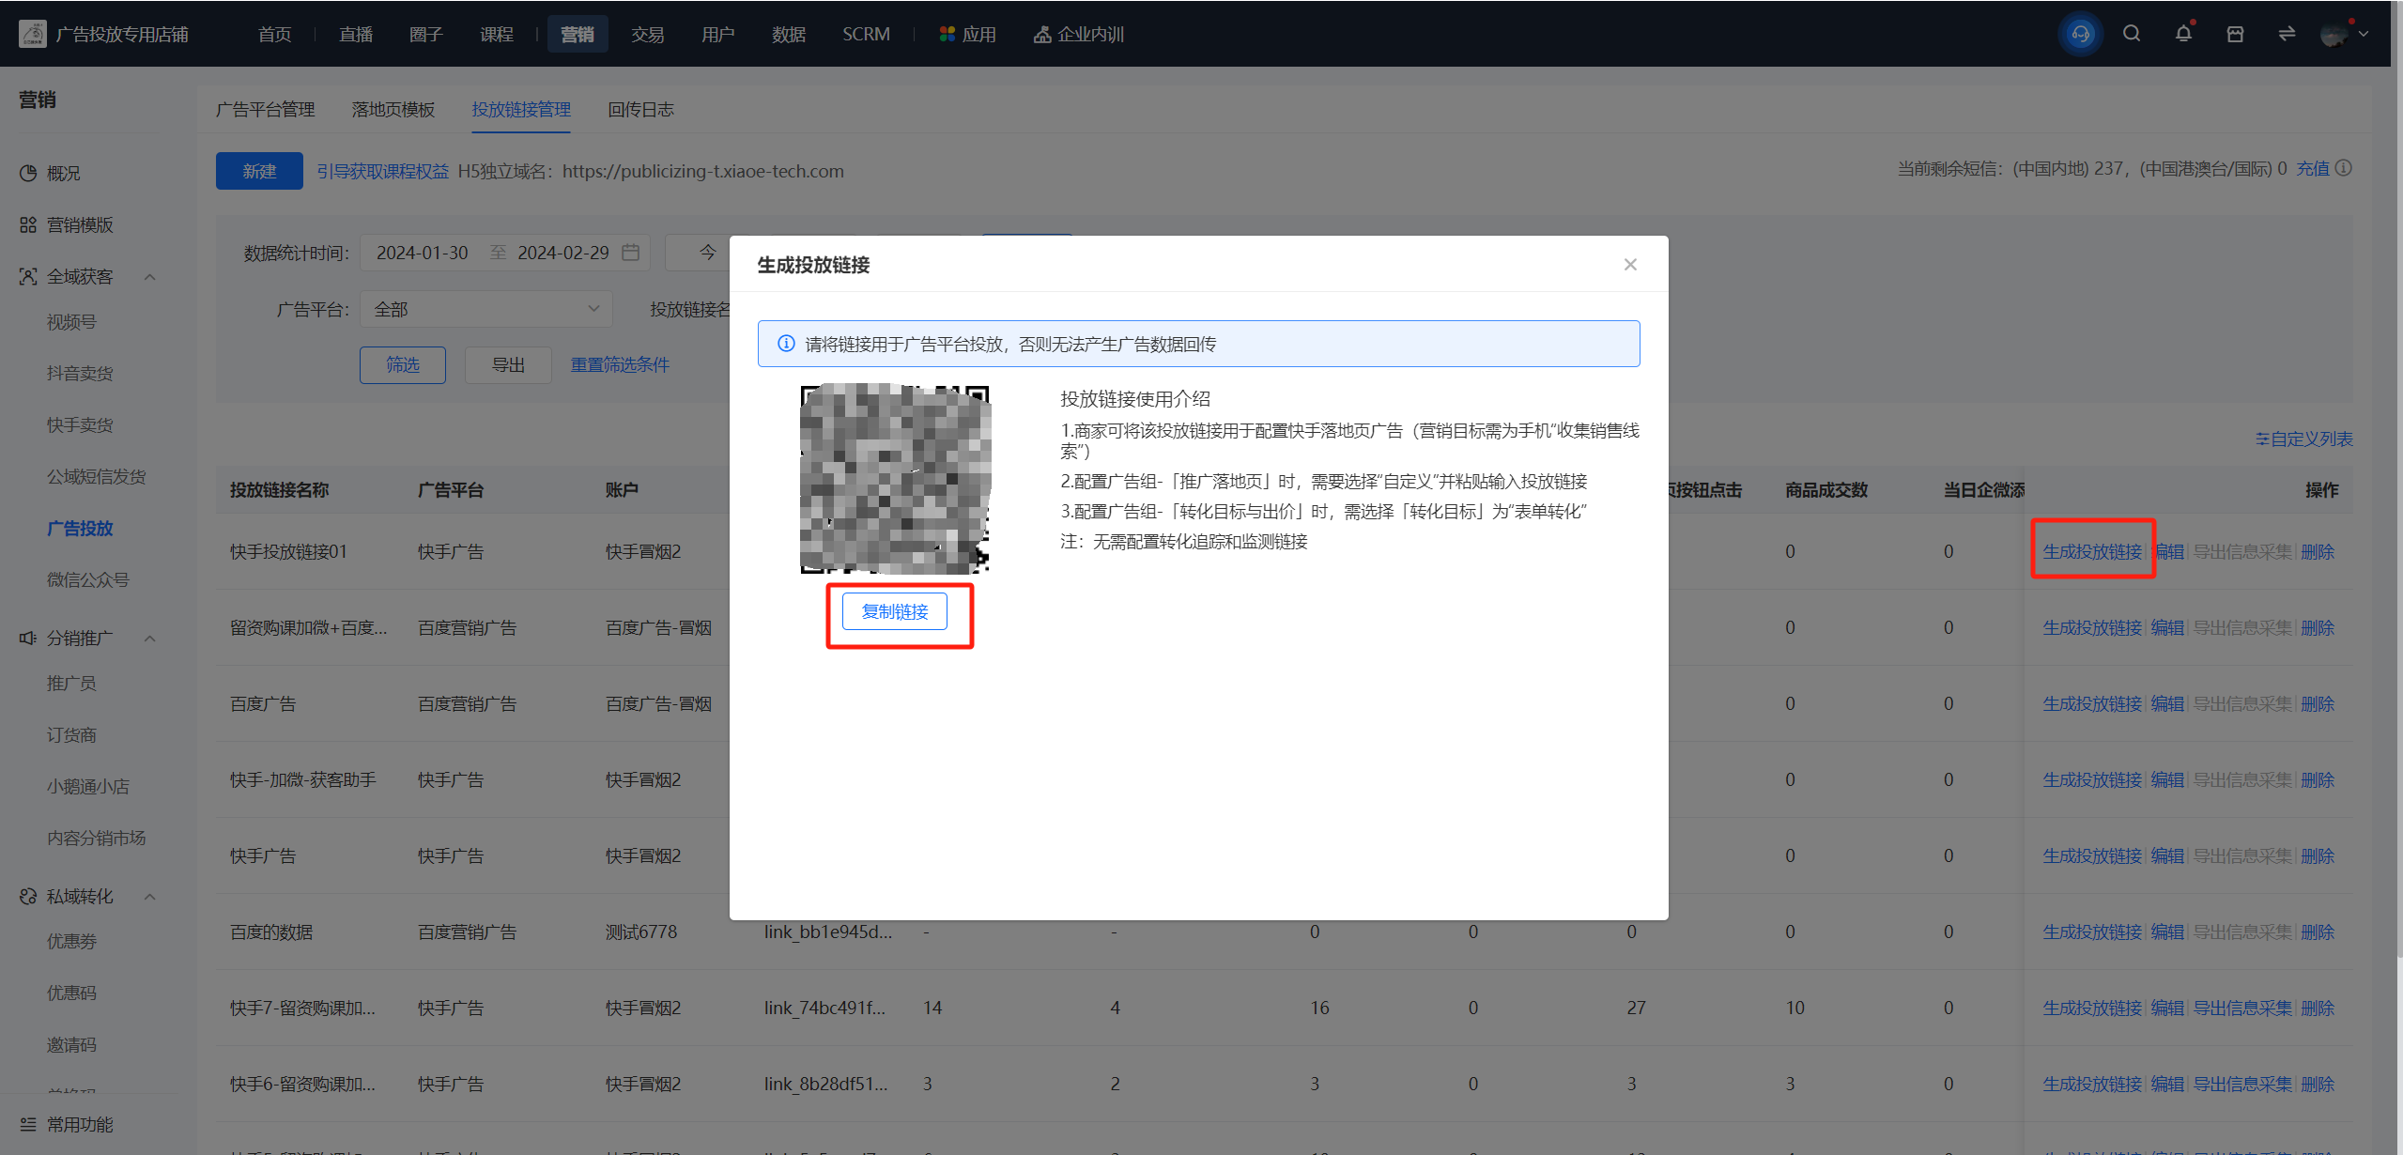Open the 广告平台 全部 dropdown
The image size is (2403, 1155).
pyautogui.click(x=485, y=309)
